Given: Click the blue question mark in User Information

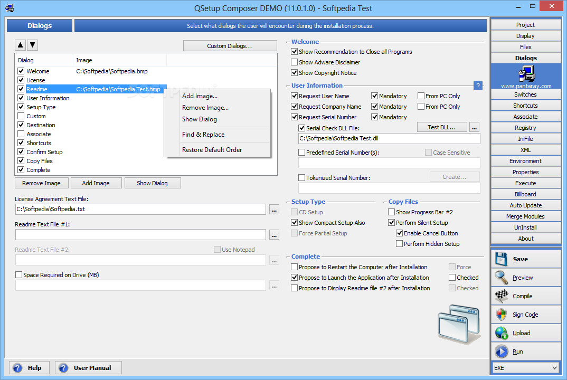Looking at the screenshot, I should (x=478, y=85).
